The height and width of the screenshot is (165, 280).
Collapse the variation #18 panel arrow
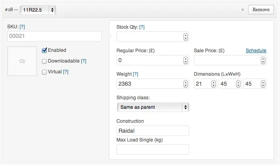(x=243, y=10)
